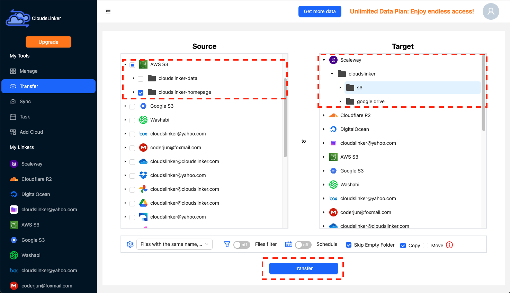
Task: Turn on the Schedule switch
Action: tap(303, 245)
